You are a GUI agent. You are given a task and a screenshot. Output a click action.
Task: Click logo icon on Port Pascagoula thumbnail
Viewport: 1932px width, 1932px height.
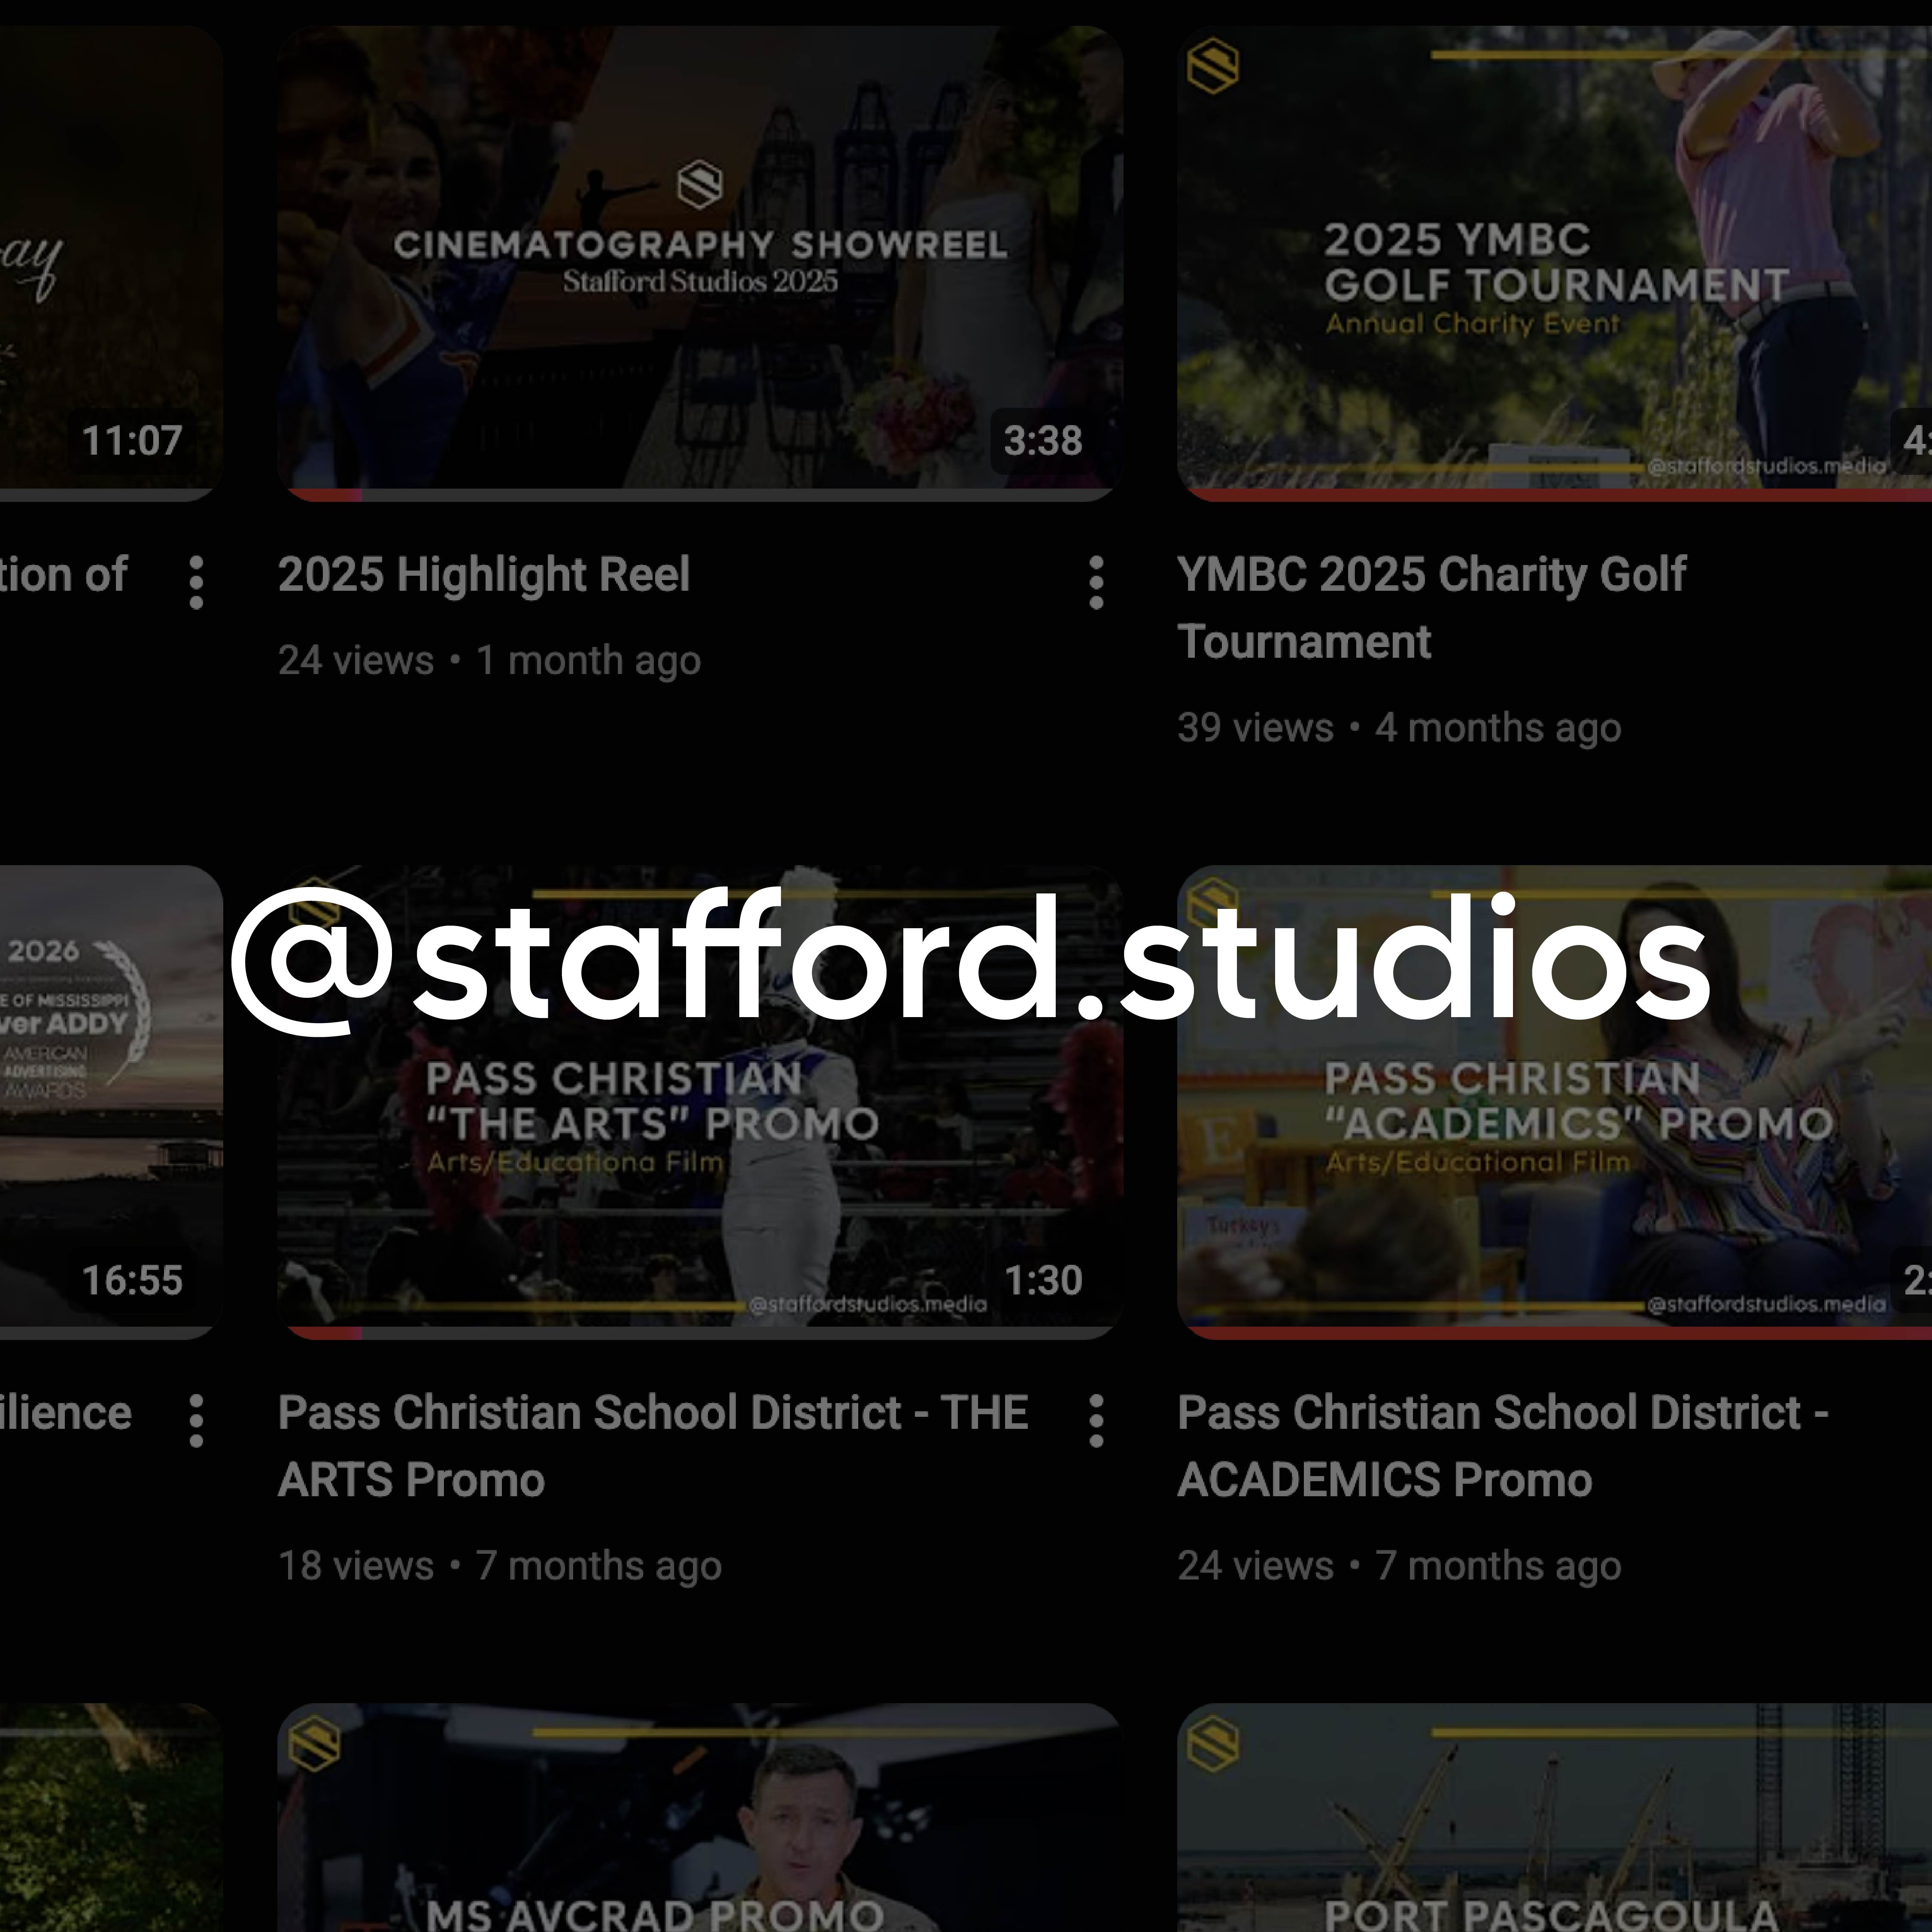click(x=1212, y=1744)
